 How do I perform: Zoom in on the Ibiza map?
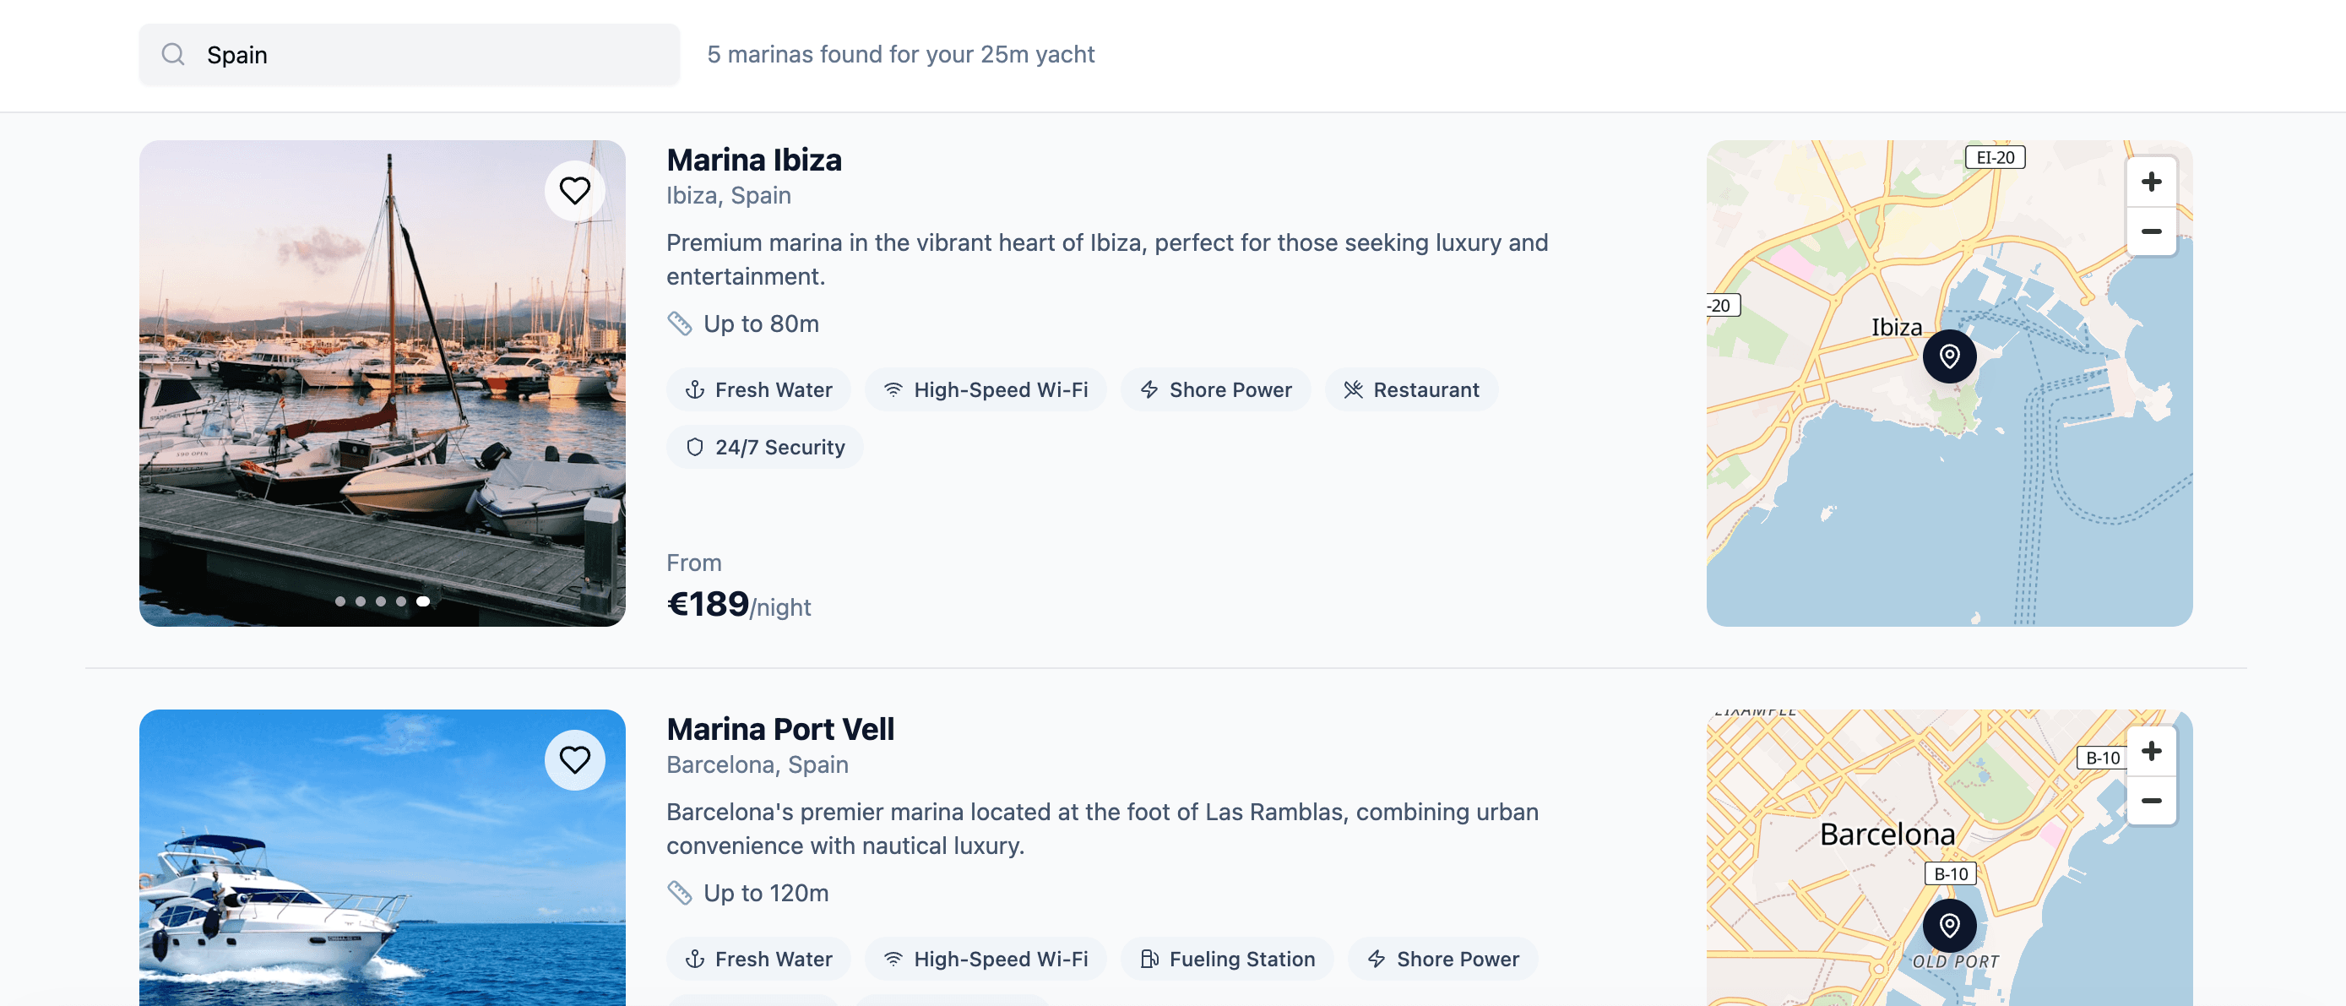pyautogui.click(x=2151, y=182)
